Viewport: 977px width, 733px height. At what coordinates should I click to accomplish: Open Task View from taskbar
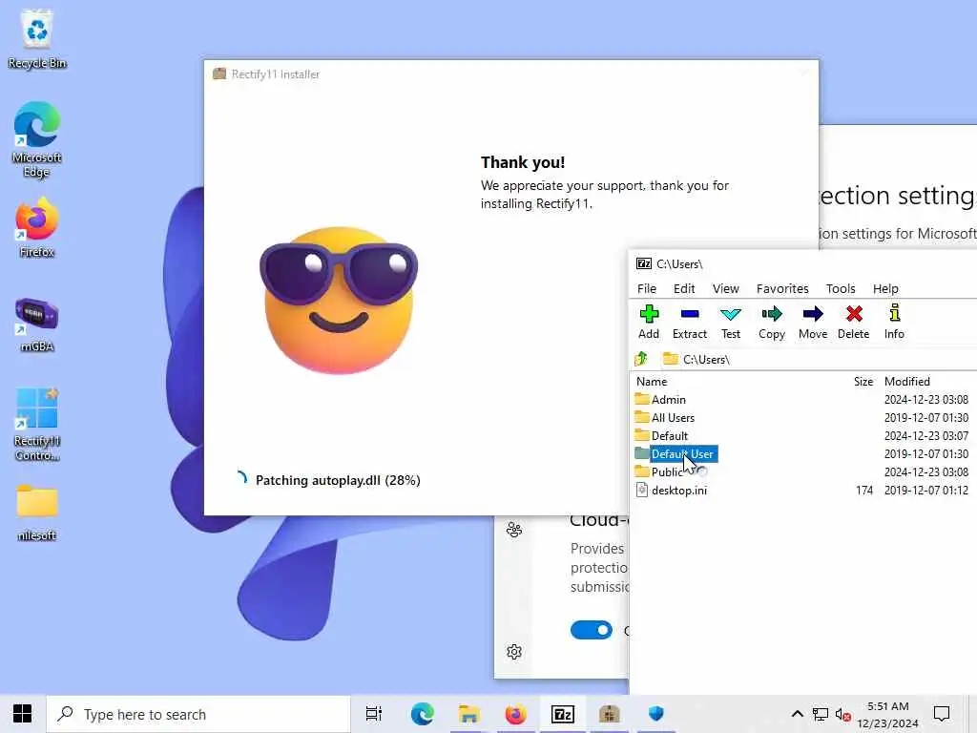374,714
